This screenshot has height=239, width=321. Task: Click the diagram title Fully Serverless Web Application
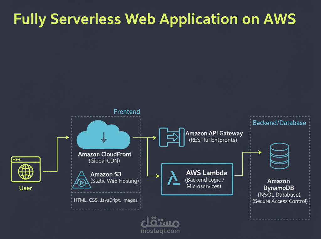pos(155,19)
